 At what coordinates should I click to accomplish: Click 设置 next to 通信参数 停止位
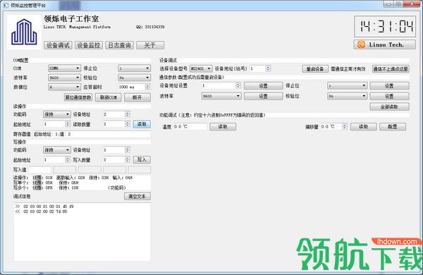click(389, 86)
